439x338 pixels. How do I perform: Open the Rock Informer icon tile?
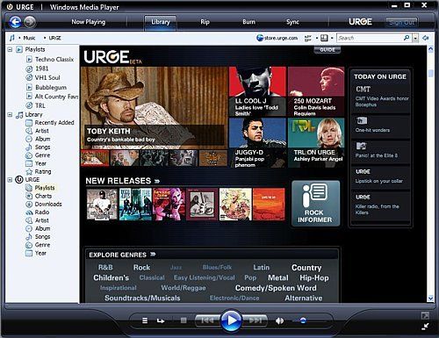(315, 203)
